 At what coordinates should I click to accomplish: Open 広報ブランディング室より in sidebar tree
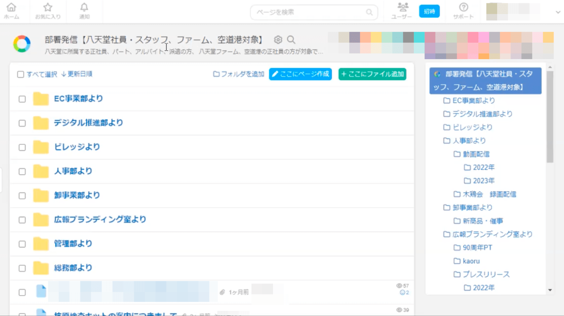tap(492, 234)
